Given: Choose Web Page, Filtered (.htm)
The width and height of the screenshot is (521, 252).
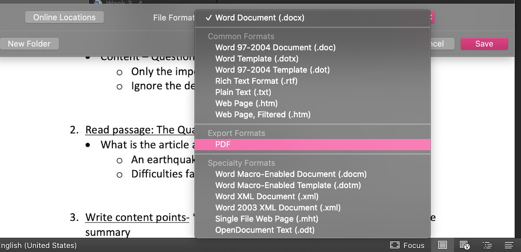Looking at the screenshot, I should click(x=263, y=115).
